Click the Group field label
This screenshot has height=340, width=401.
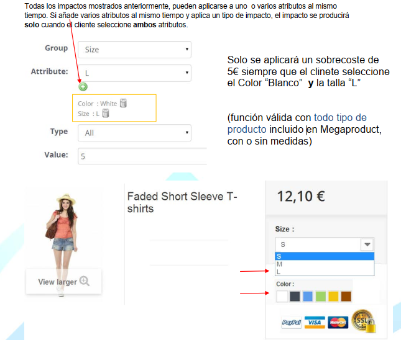[56, 48]
